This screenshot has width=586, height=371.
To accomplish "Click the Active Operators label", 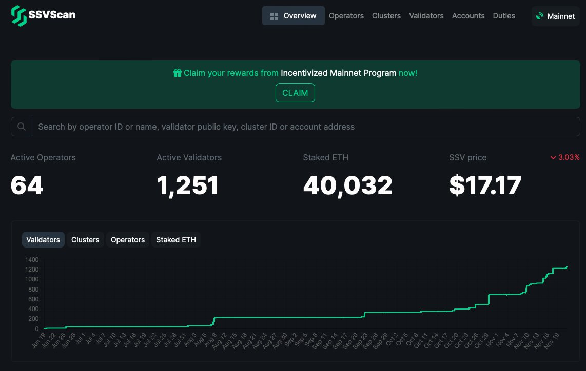I will [43, 157].
